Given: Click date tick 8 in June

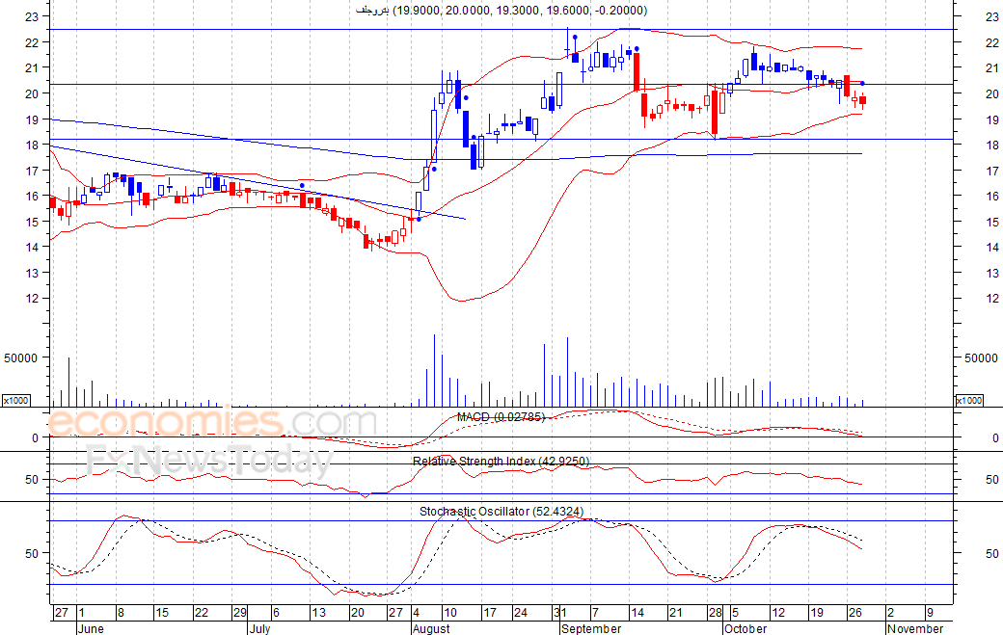Looking at the screenshot, I should pyautogui.click(x=121, y=613).
